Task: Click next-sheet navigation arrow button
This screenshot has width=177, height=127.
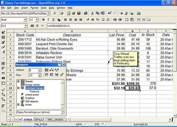Action: (x=16, y=120)
